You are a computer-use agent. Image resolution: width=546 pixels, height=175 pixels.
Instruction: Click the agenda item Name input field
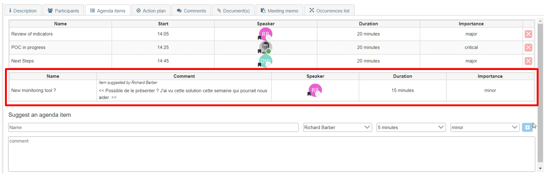pyautogui.click(x=153, y=127)
